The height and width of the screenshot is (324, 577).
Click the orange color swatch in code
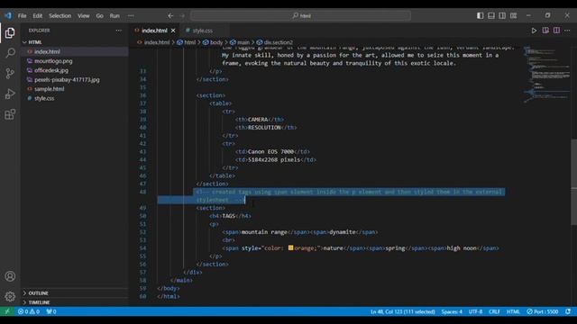tap(290, 248)
